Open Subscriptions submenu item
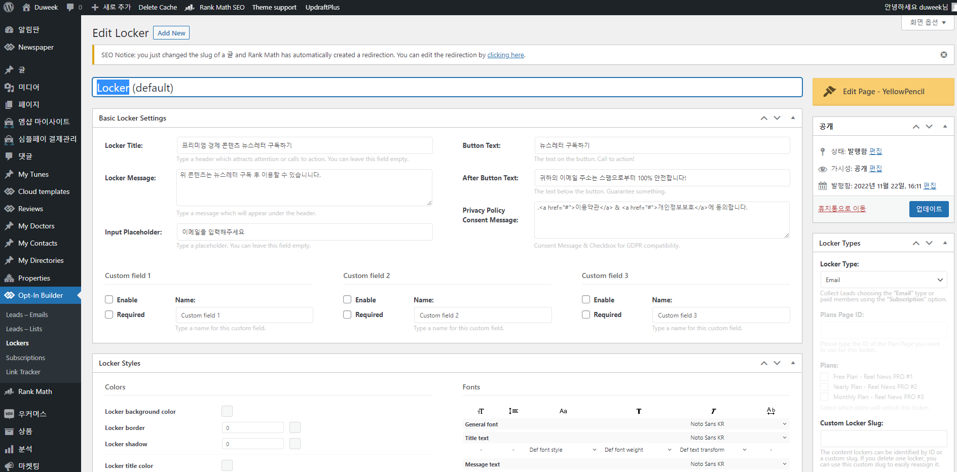 (25, 358)
